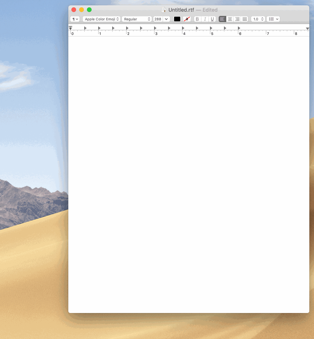The height and width of the screenshot is (339, 314).
Task: Open the Apple Color Emoji font family dropdown
Action: (x=101, y=19)
